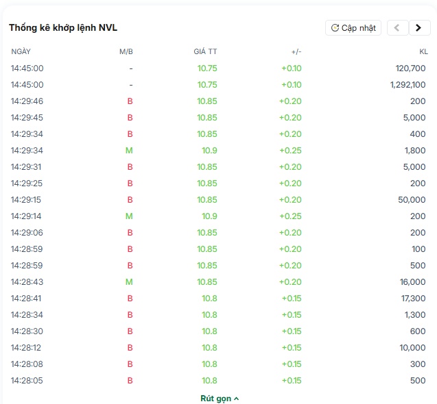Click volume 300 cell

(x=418, y=364)
